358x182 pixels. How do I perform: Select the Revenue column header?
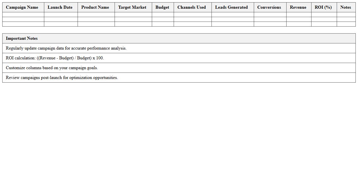coord(298,7)
